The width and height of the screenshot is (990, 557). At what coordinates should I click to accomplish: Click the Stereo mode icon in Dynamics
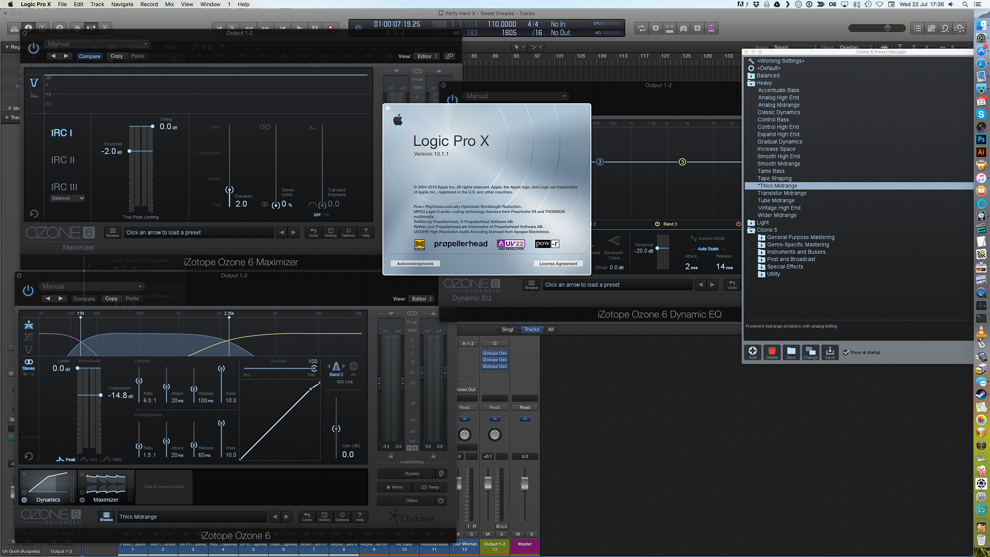tap(28, 364)
